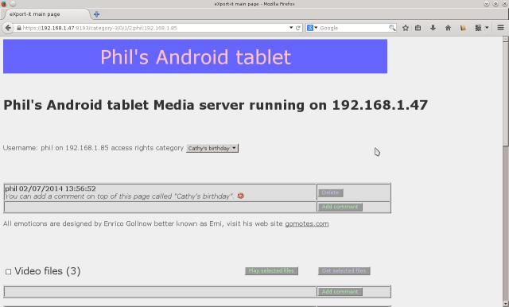Click the kanji toolbar extension icon
Image resolution: width=509 pixels, height=307 pixels.
click(x=478, y=28)
